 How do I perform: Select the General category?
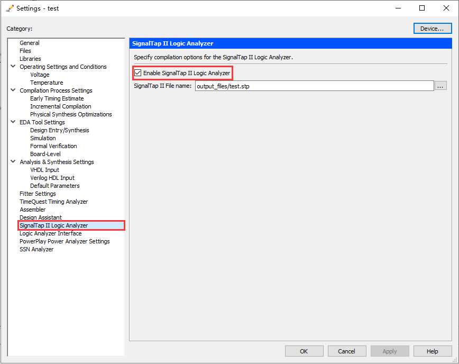point(30,43)
